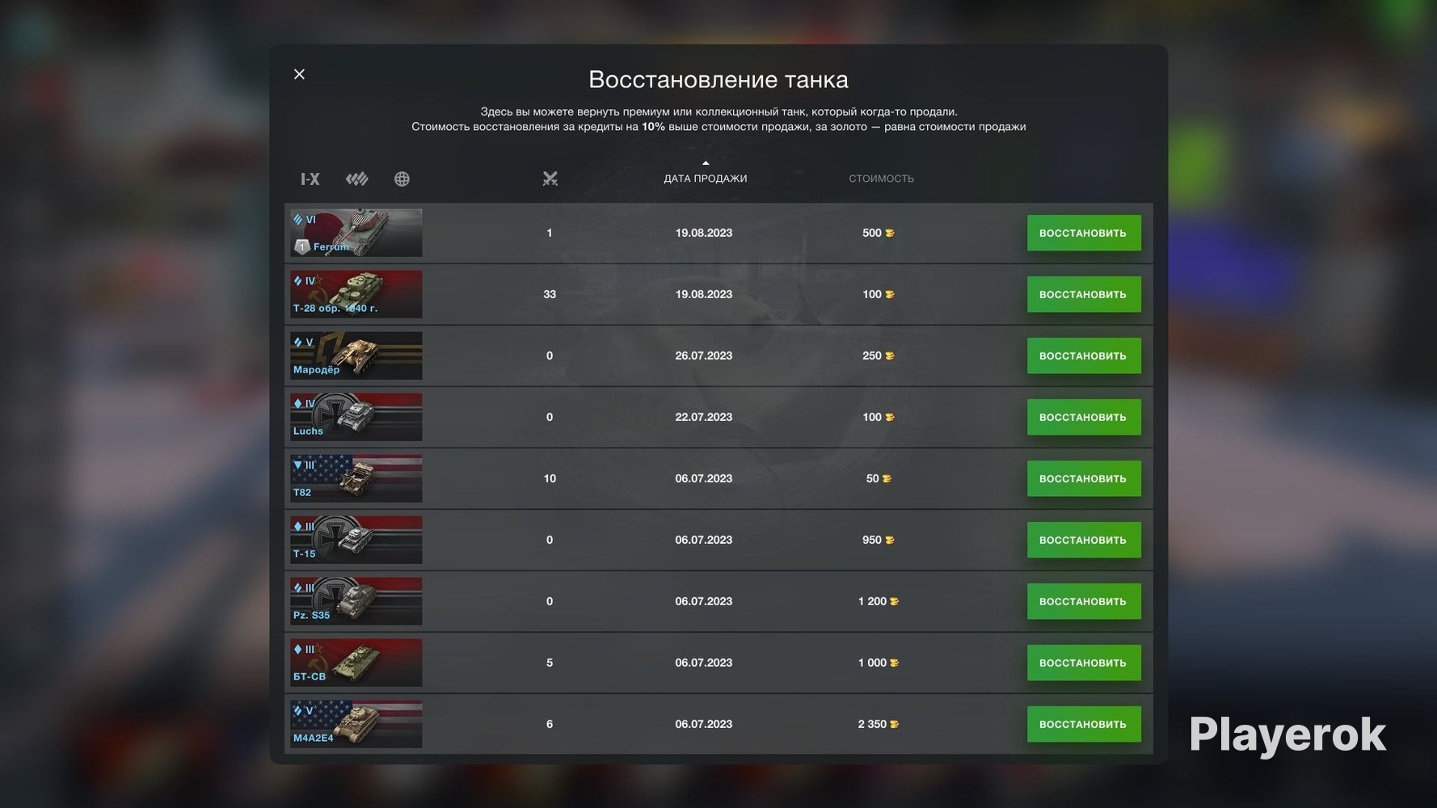1437x808 pixels.
Task: Sort list by ДАТА ПРОДАЖИ column
Action: pyautogui.click(x=705, y=179)
